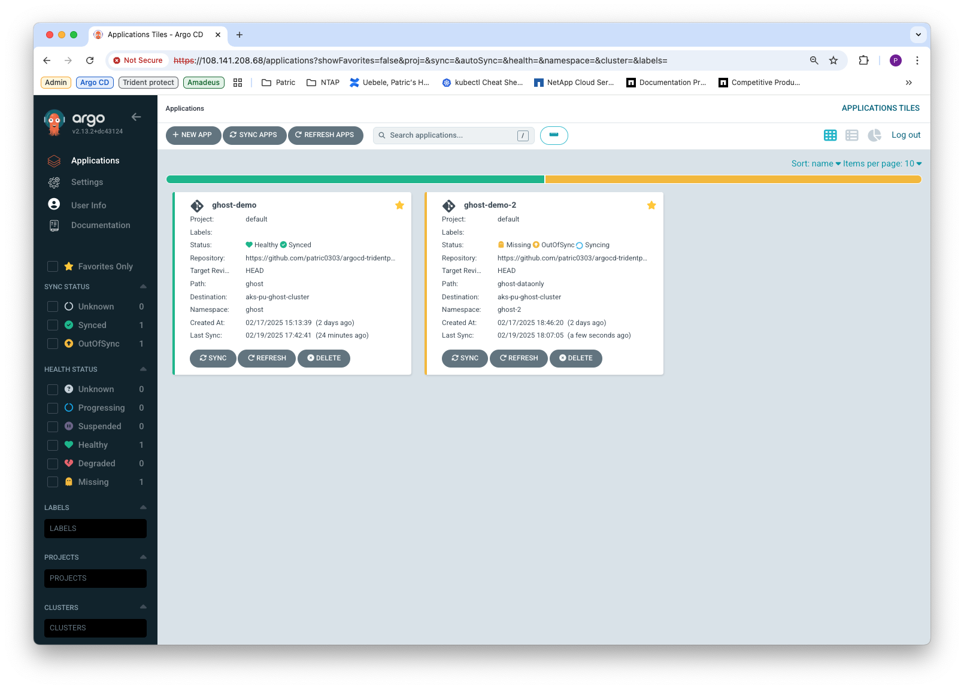This screenshot has height=689, width=964.
Task: Unfavorite ghost-demo-2 using its star
Action: click(651, 205)
